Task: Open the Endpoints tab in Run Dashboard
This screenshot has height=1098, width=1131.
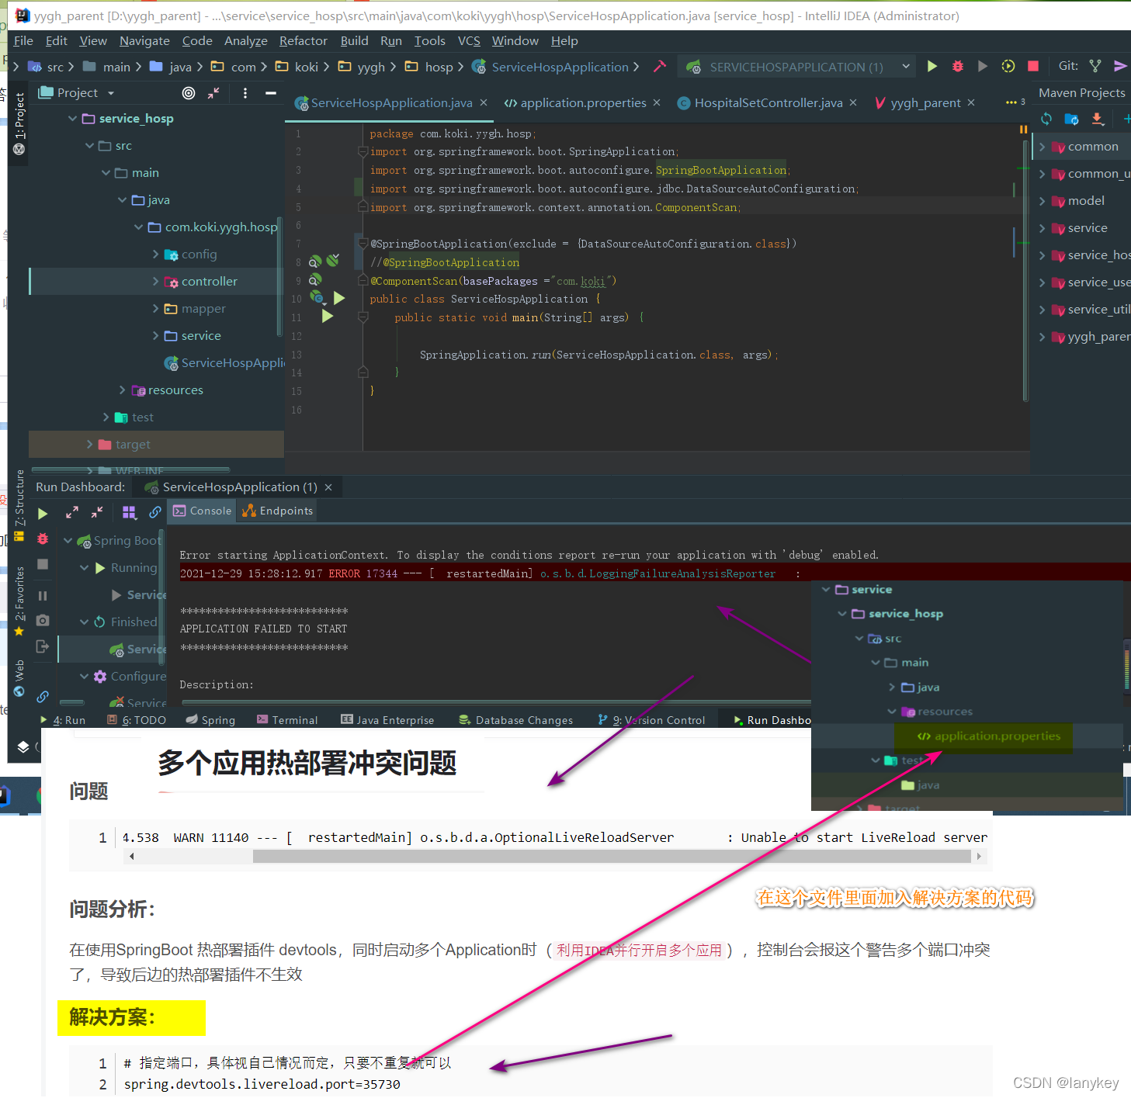Action: coord(278,511)
